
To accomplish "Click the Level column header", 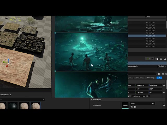I will click(x=148, y=17).
